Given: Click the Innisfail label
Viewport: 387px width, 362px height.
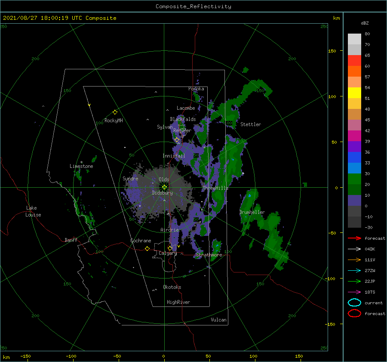Looking at the screenshot, I should tap(174, 156).
